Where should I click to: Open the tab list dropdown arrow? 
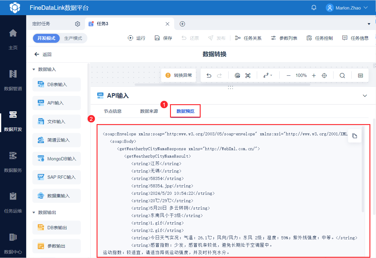pos(369,24)
